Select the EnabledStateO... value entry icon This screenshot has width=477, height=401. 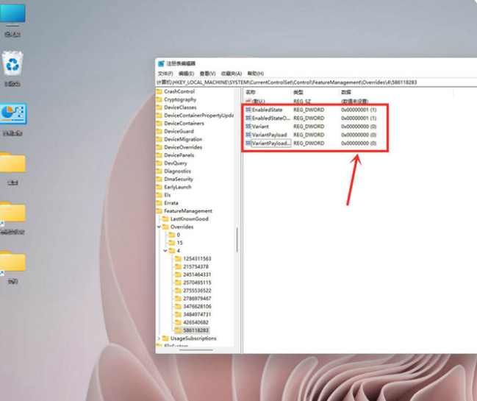click(x=248, y=118)
